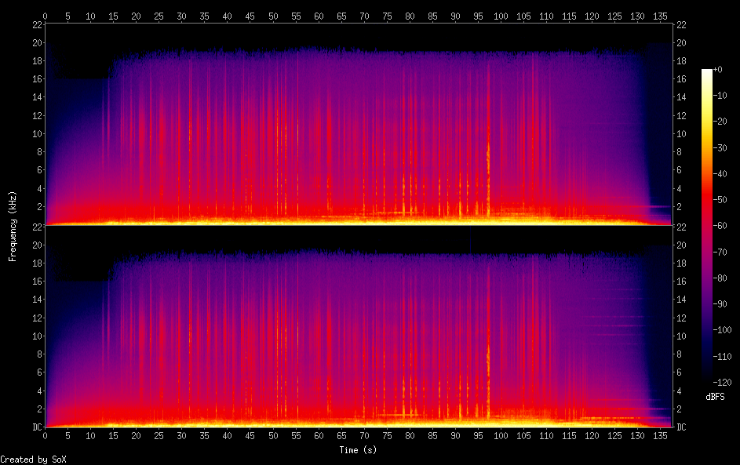740x465 pixels.
Task: Select the '-10' value on dBFS scale
Action: tap(720, 95)
